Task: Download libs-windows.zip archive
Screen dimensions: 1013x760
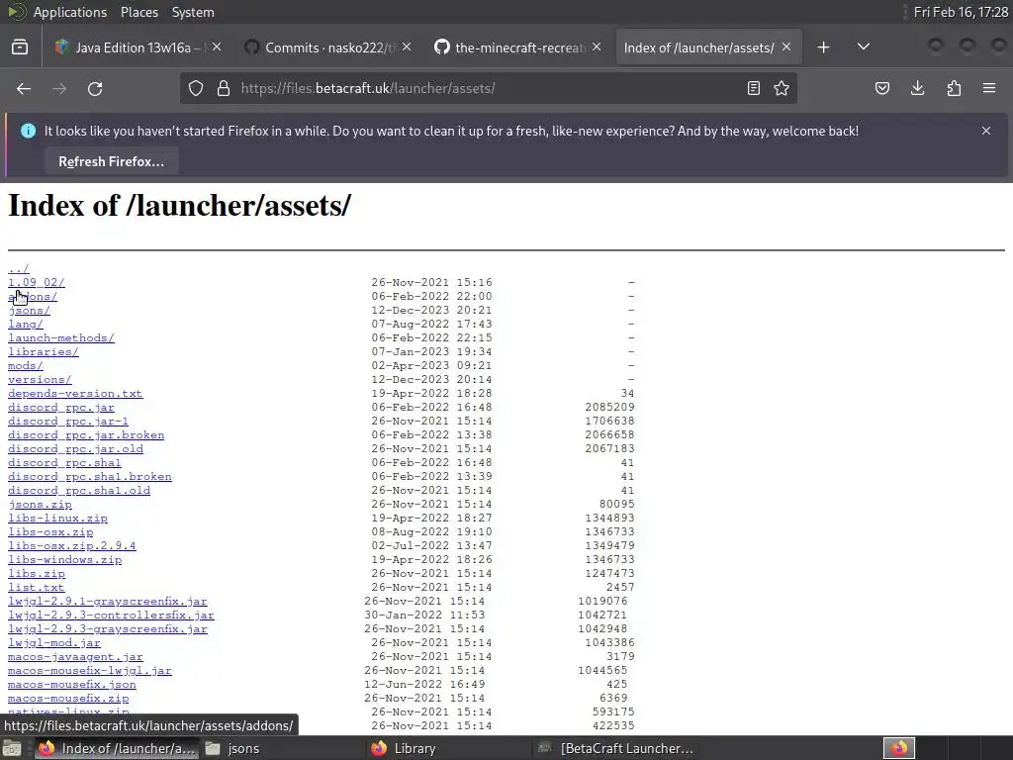Action: 64,560
